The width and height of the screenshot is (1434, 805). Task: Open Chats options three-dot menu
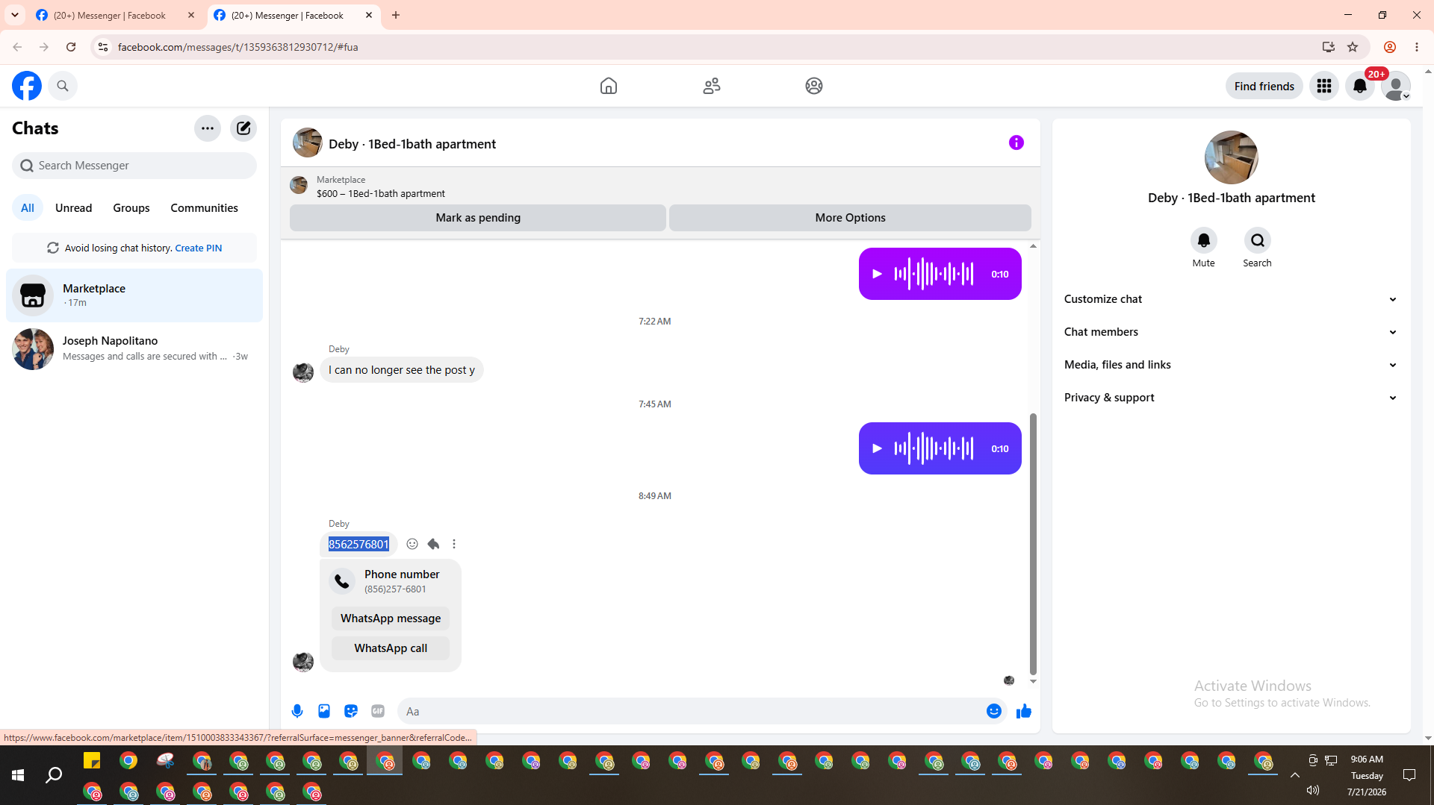click(208, 128)
